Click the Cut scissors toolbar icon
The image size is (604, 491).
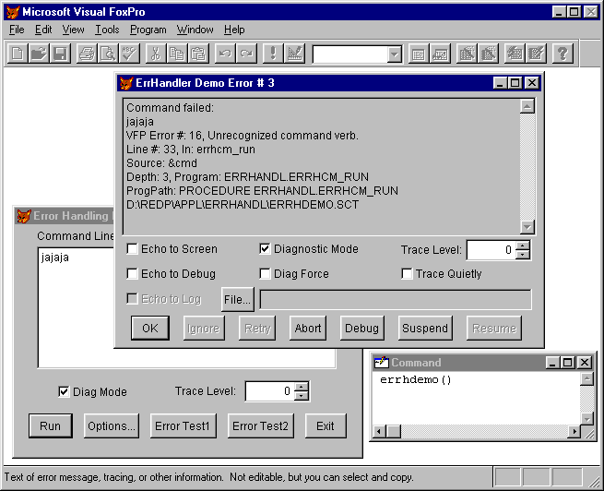pyautogui.click(x=156, y=54)
